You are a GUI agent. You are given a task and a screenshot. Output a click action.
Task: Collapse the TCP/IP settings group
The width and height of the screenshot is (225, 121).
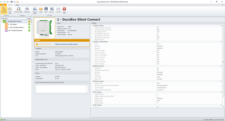(221, 105)
